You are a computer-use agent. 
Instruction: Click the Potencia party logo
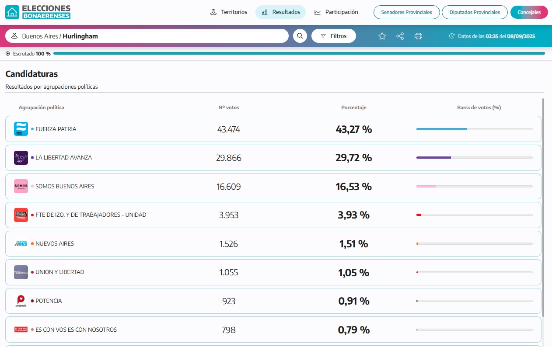coord(21,301)
